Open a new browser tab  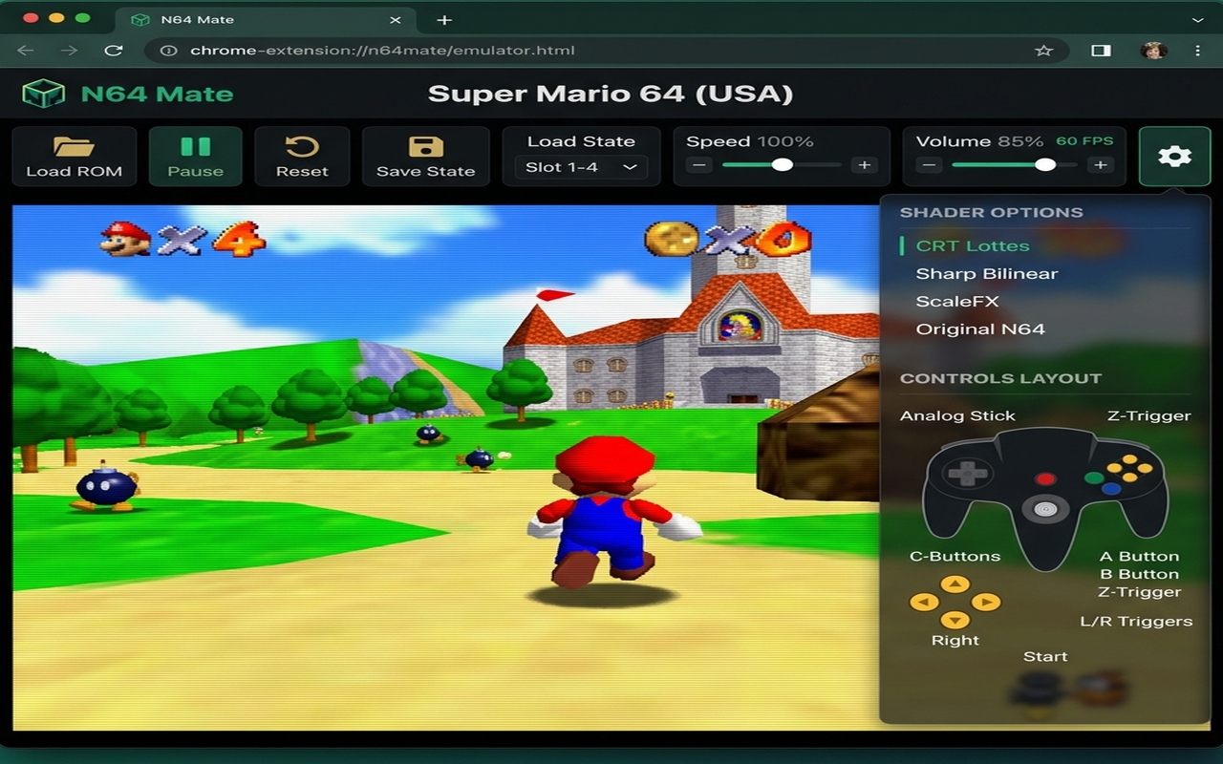coord(444,19)
